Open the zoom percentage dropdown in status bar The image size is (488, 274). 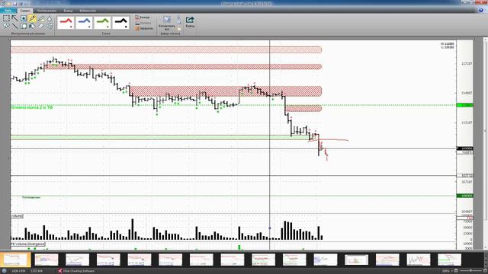coord(448,271)
